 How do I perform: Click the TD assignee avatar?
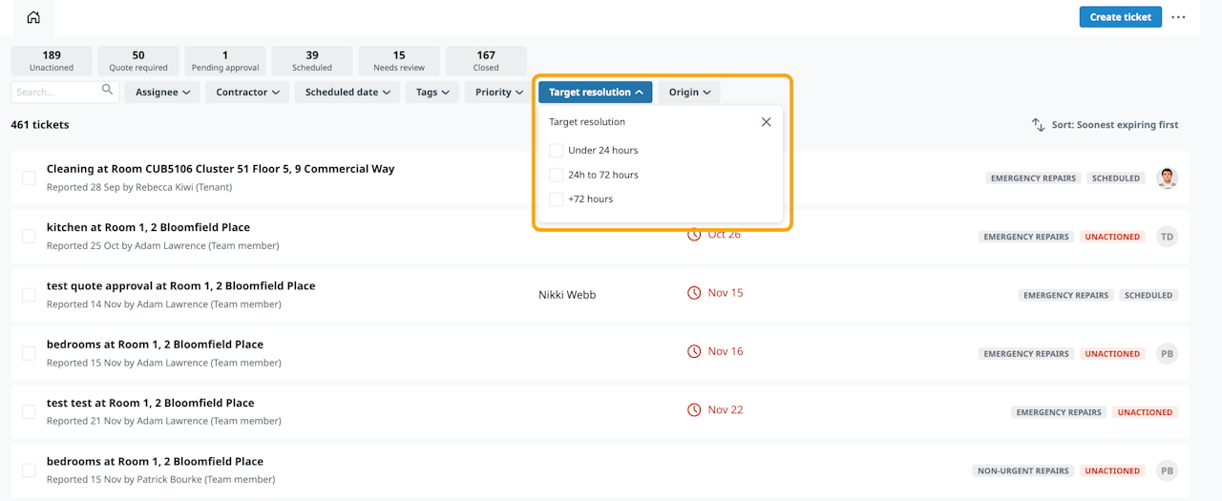pos(1167,237)
